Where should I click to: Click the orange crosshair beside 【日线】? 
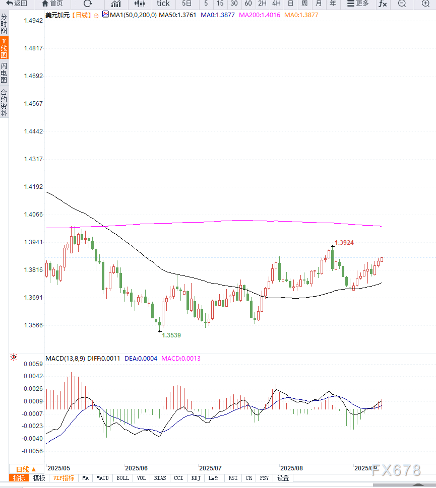(96, 16)
